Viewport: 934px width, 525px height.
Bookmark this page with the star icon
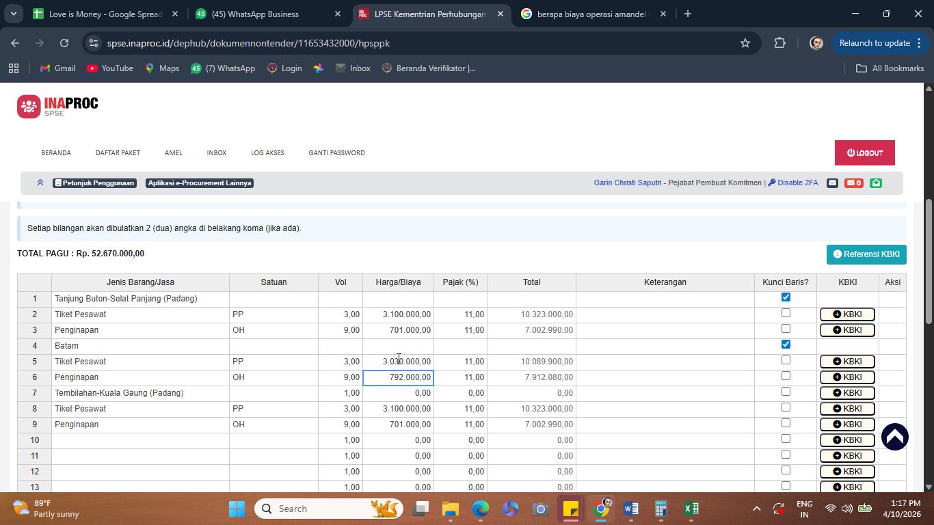pyautogui.click(x=745, y=43)
